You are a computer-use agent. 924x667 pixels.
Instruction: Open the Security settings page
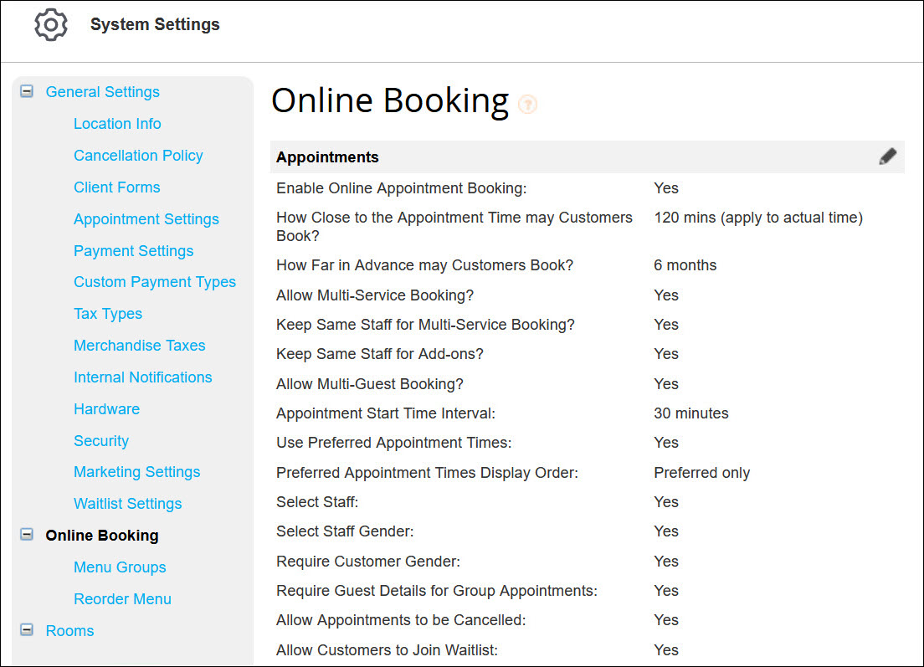[100, 440]
